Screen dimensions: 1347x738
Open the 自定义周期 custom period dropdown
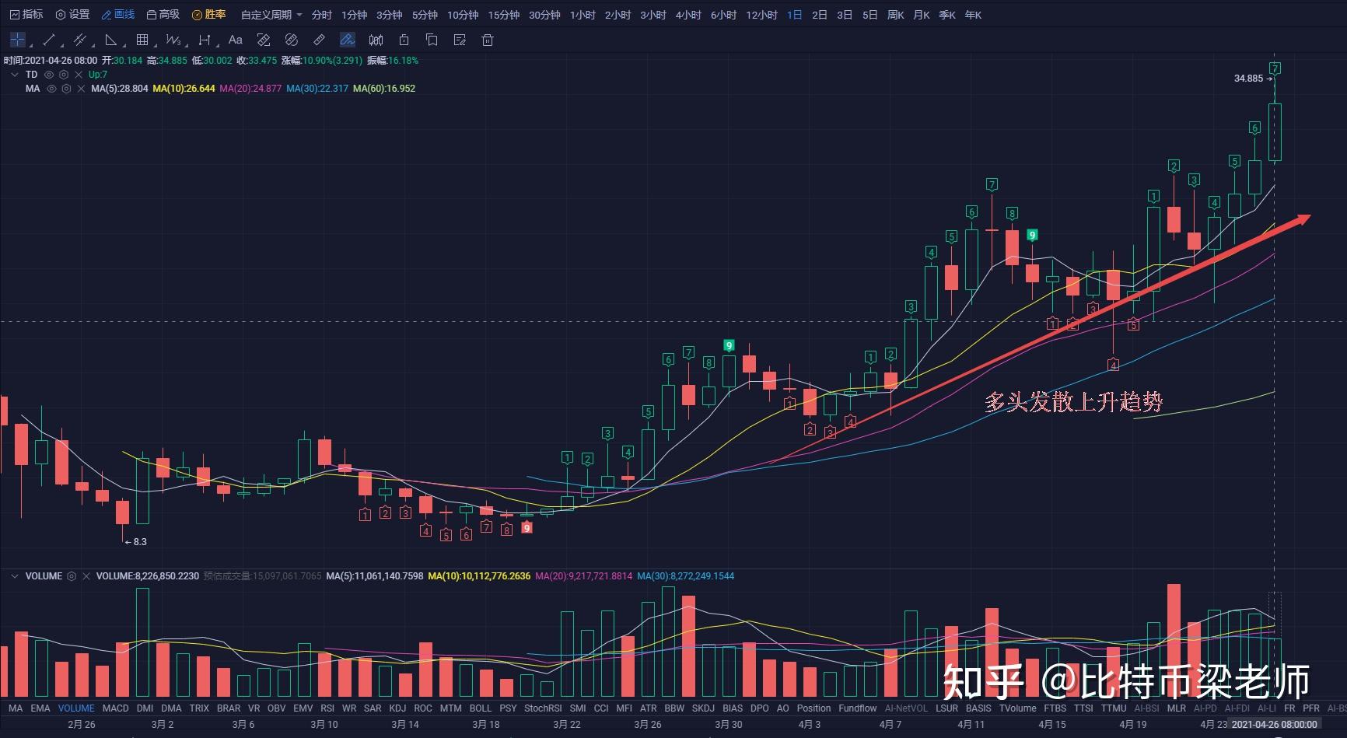[x=271, y=15]
